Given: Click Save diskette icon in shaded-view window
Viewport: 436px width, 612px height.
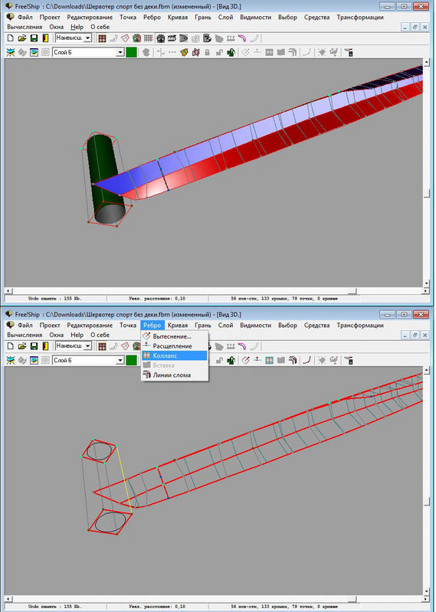Looking at the screenshot, I should [x=34, y=38].
